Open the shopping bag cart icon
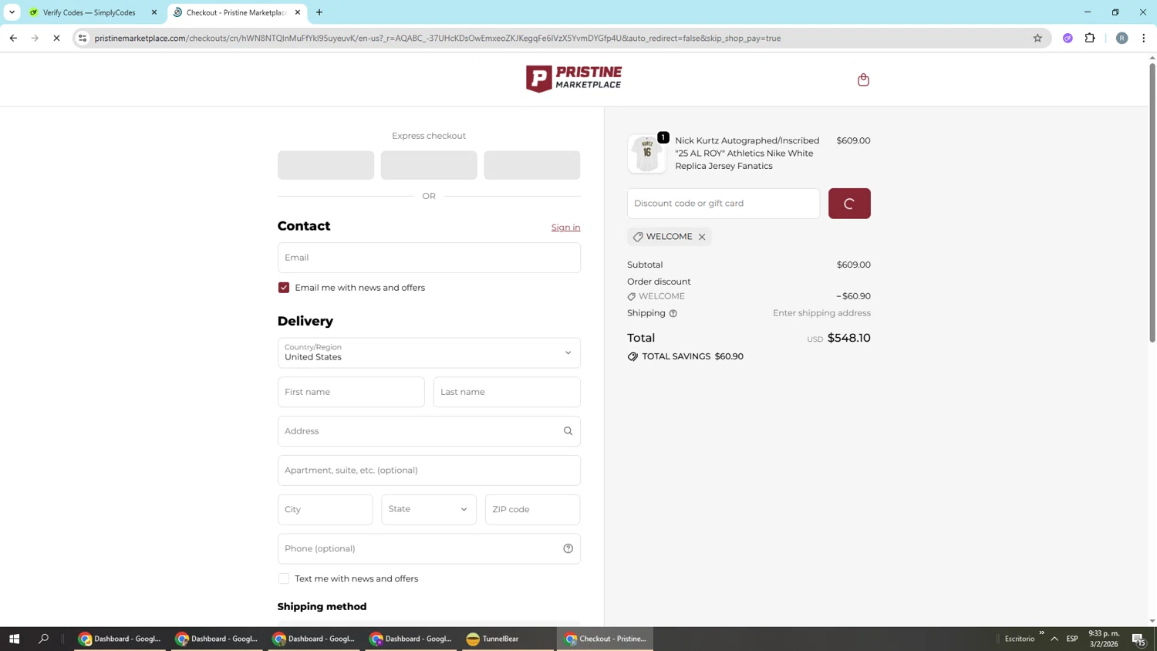The image size is (1157, 651). tap(863, 79)
